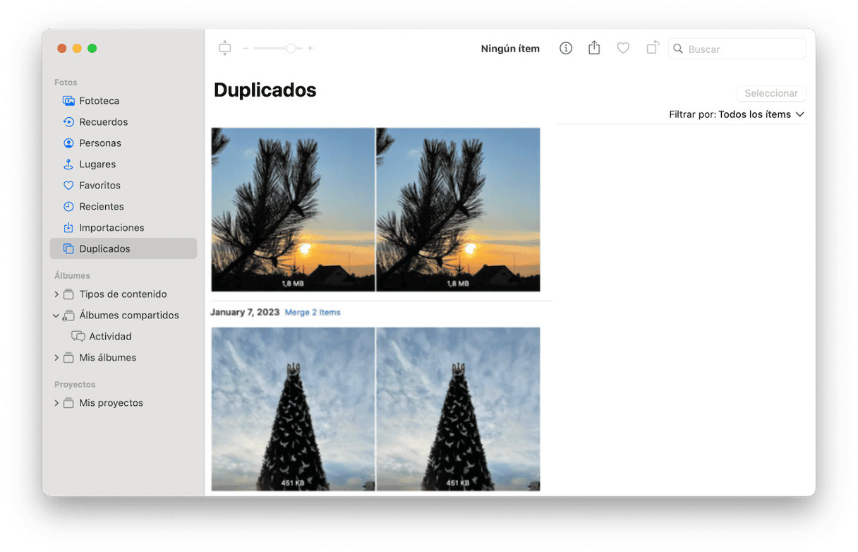Screen dimensions: 858x552
Task: Click the rotate icon in toolbar
Action: (653, 48)
